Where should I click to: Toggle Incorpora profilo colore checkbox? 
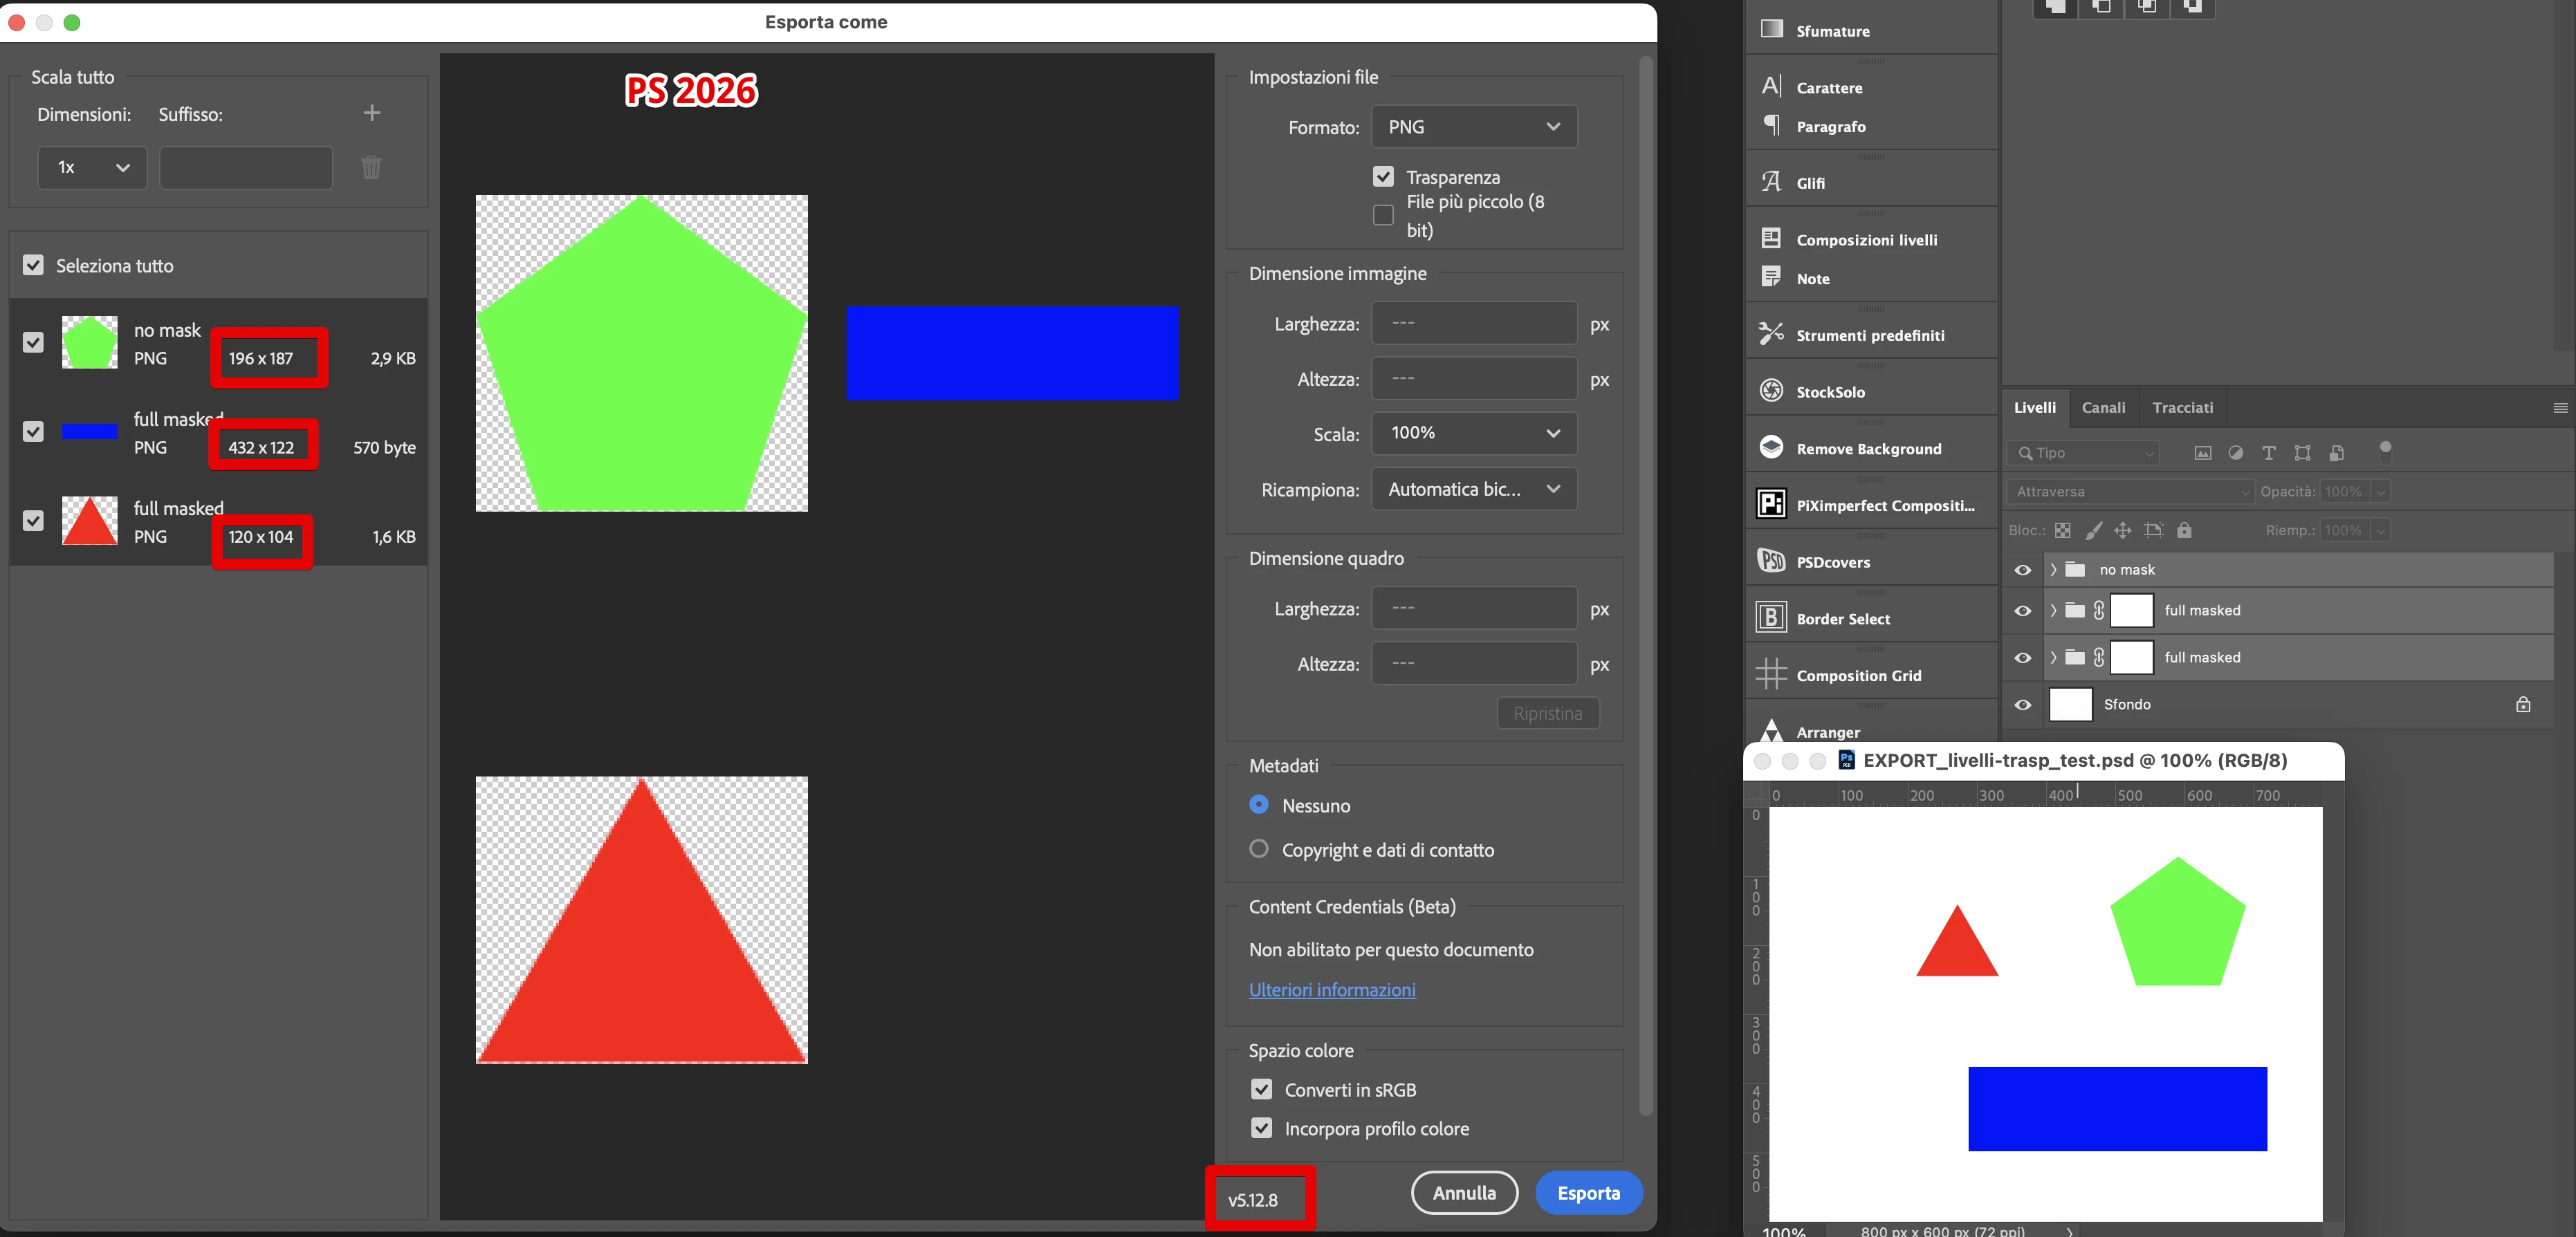pyautogui.click(x=1262, y=1128)
